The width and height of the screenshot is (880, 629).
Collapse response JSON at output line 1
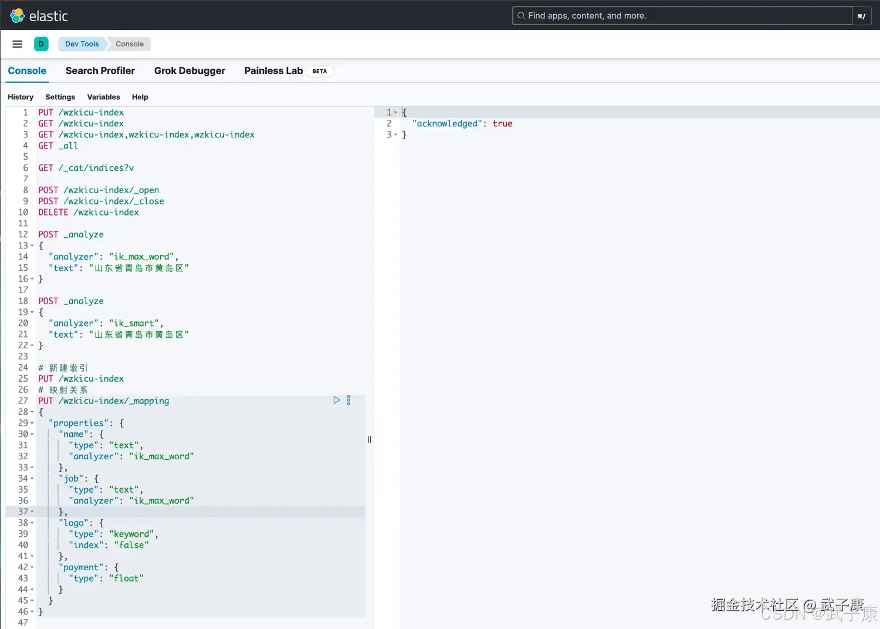point(396,112)
